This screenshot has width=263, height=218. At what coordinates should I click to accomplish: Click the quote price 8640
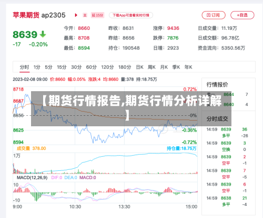tap(229, 104)
